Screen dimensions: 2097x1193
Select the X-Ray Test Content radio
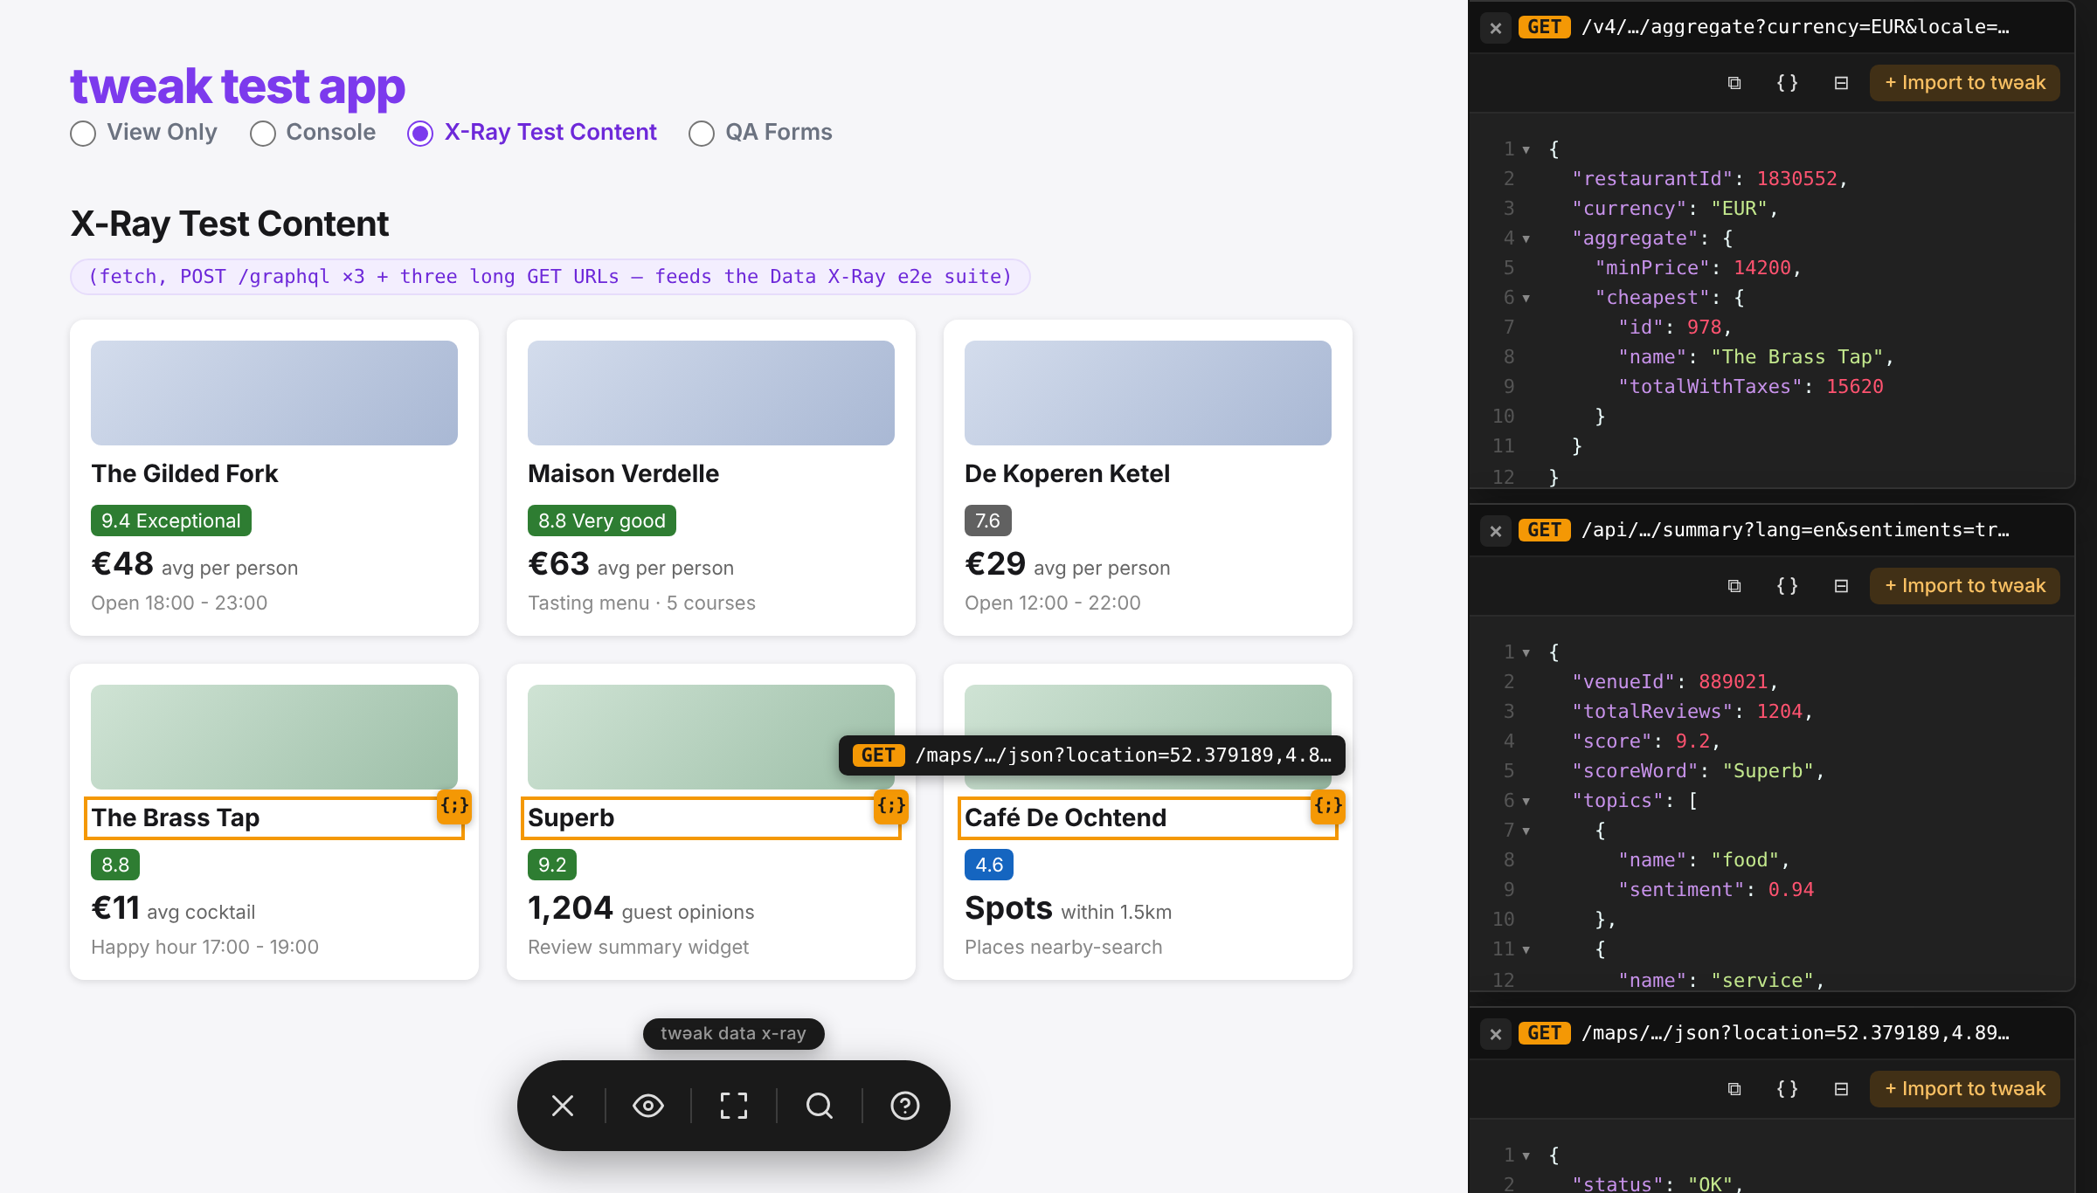(x=420, y=134)
